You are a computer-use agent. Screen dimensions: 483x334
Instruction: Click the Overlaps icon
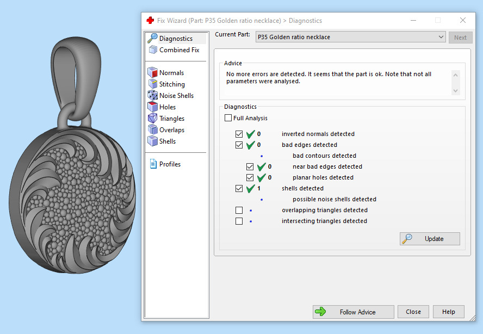(x=152, y=129)
